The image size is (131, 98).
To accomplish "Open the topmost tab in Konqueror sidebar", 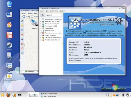I will (22, 21).
